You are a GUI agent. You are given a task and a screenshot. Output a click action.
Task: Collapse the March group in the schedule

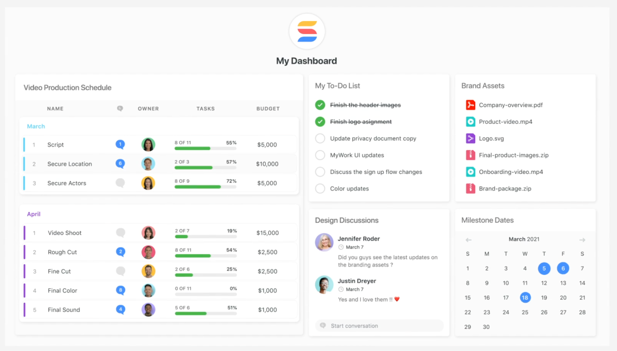click(36, 126)
